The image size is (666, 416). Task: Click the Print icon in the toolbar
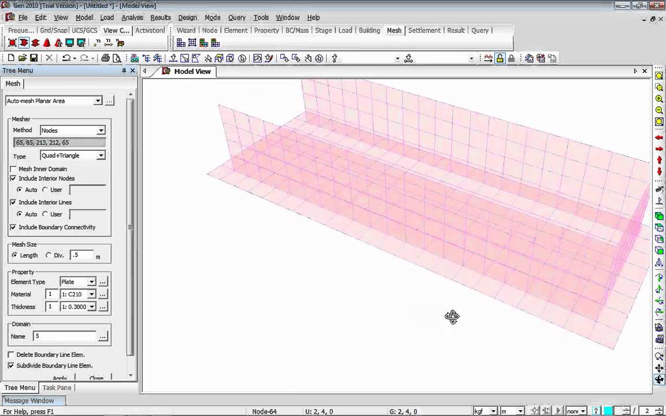coord(105,58)
